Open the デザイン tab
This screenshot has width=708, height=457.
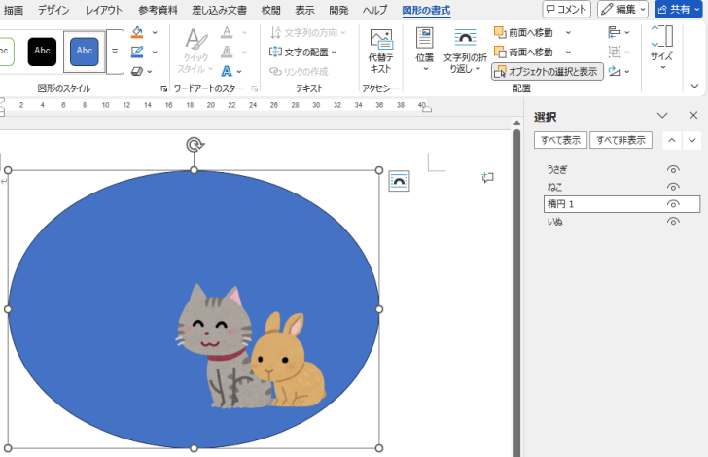pyautogui.click(x=53, y=10)
